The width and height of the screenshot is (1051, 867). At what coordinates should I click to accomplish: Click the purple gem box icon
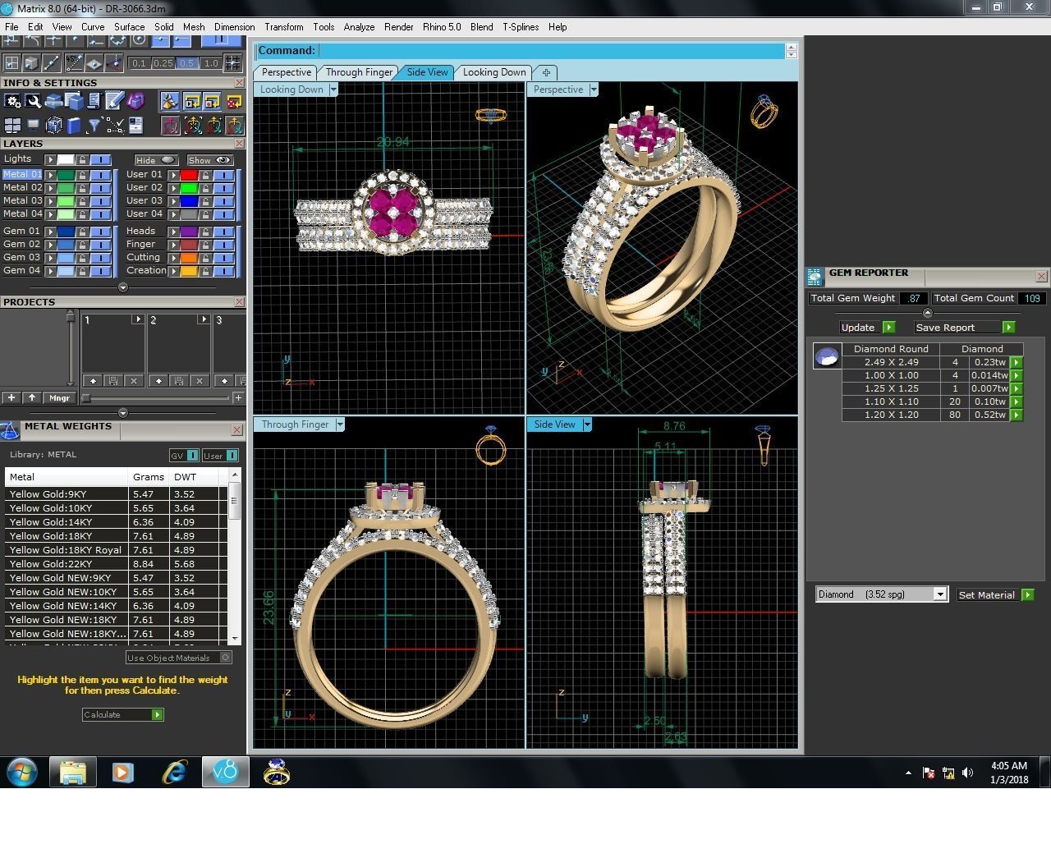(x=135, y=101)
